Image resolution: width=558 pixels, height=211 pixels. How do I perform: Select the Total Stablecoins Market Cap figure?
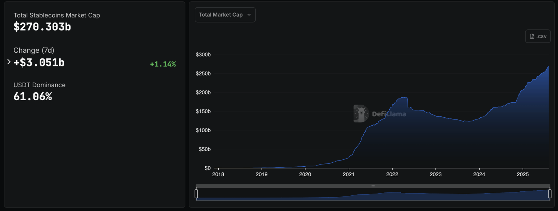[x=42, y=27]
